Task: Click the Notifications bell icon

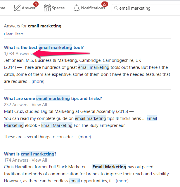Action: pos(77,8)
